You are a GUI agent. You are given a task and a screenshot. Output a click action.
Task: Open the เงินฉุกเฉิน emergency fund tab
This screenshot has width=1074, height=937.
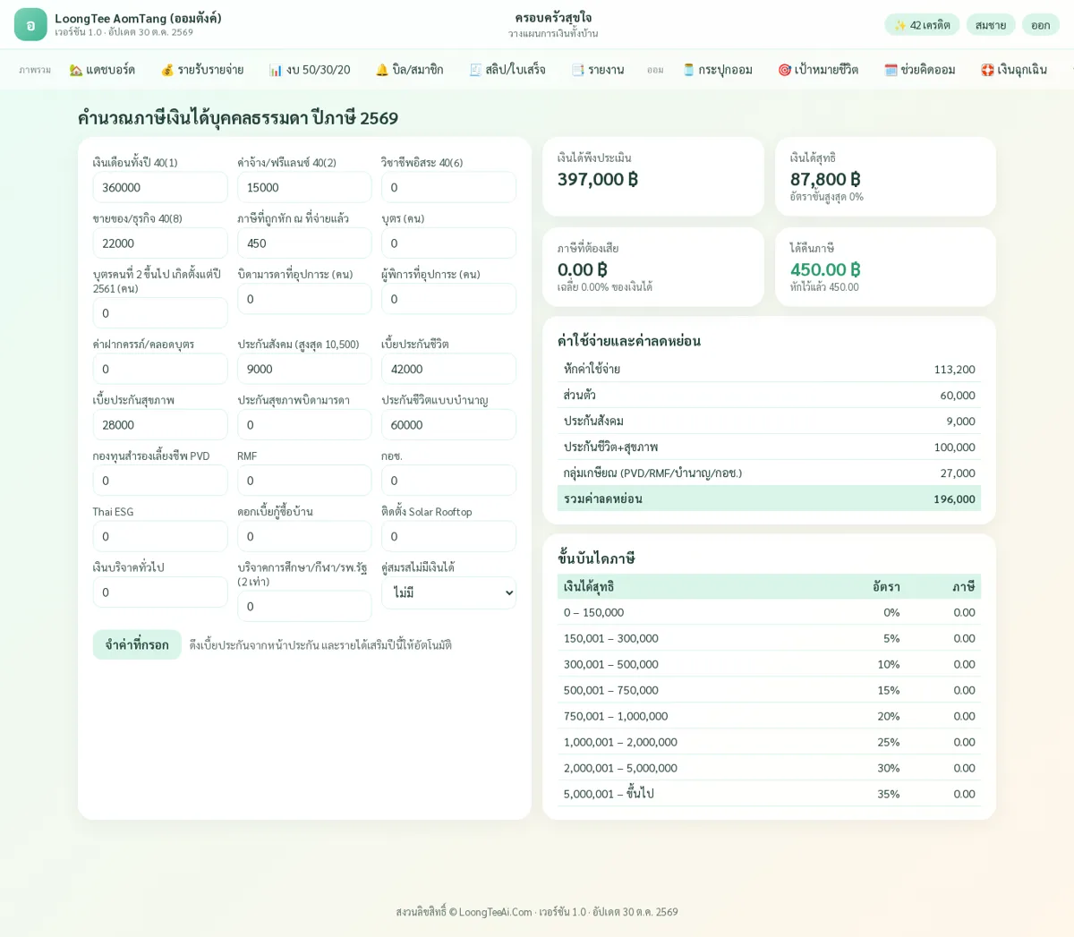[1014, 70]
